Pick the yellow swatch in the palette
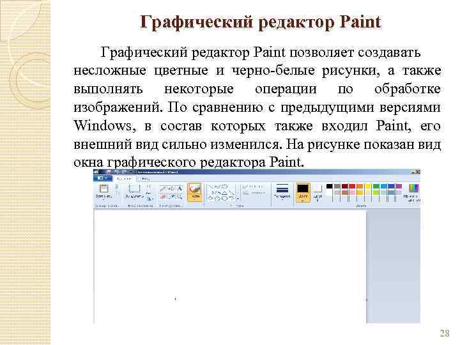Image resolution: width=460 pixels, height=345 pixels. 368,187
